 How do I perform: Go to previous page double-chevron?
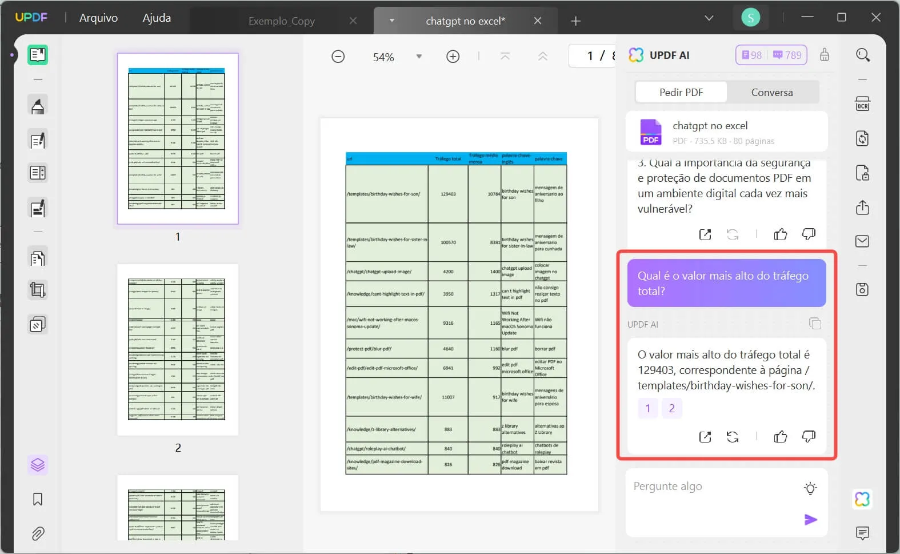click(543, 56)
